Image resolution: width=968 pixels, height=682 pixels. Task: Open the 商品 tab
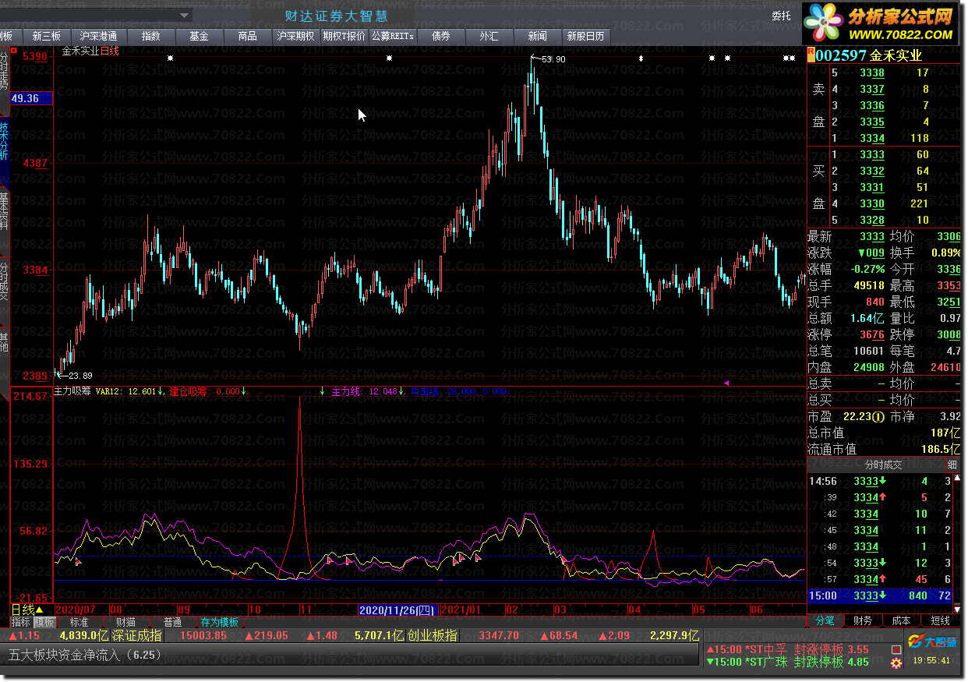coord(247,36)
